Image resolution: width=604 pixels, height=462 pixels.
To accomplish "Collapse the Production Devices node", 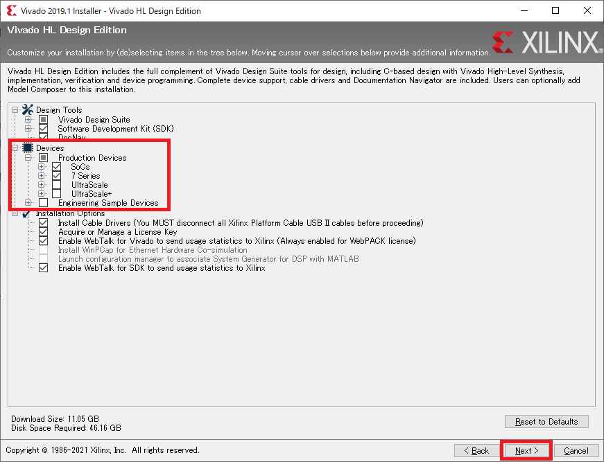I will click(28, 158).
